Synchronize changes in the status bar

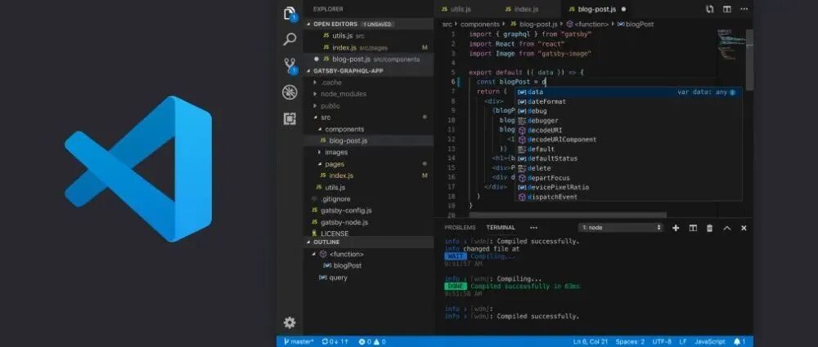click(335, 342)
